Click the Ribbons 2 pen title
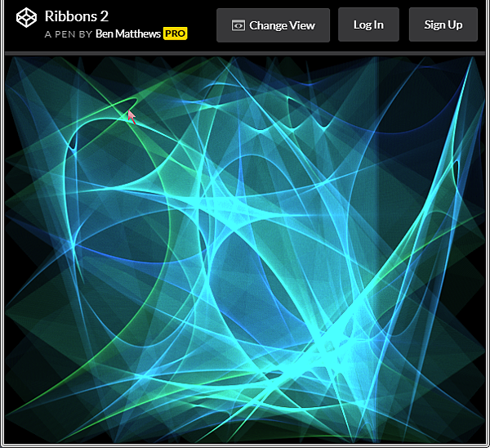The width and height of the screenshot is (490, 448). (77, 16)
